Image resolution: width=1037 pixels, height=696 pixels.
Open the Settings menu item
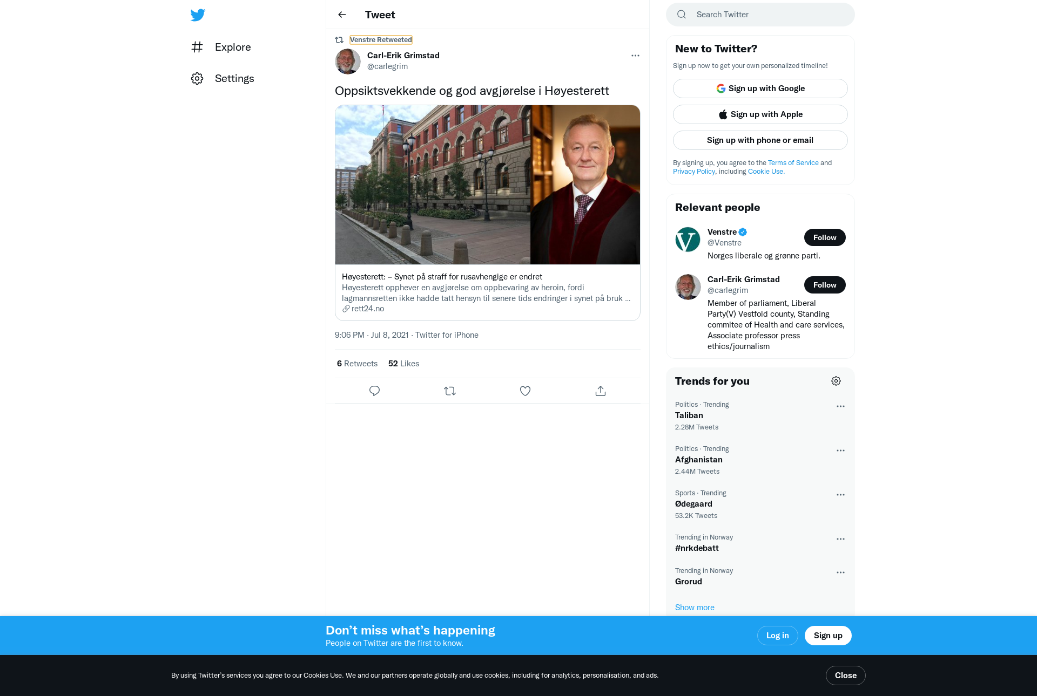[x=223, y=78]
